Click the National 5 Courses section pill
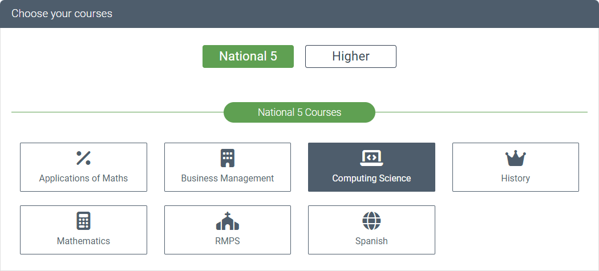Screen dimensions: 599x271 coord(299,112)
